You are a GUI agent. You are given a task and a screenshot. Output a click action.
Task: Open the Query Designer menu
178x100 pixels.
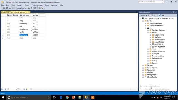pyautogui.click(x=37, y=5)
